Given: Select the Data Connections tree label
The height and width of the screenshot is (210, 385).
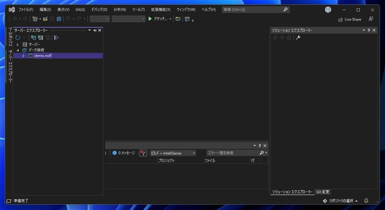Looking at the screenshot, I should click(x=36, y=50).
